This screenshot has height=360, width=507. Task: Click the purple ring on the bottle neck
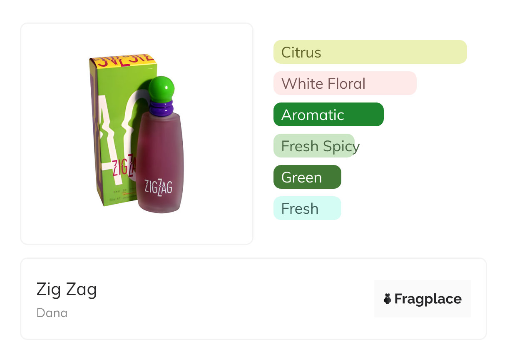(161, 108)
